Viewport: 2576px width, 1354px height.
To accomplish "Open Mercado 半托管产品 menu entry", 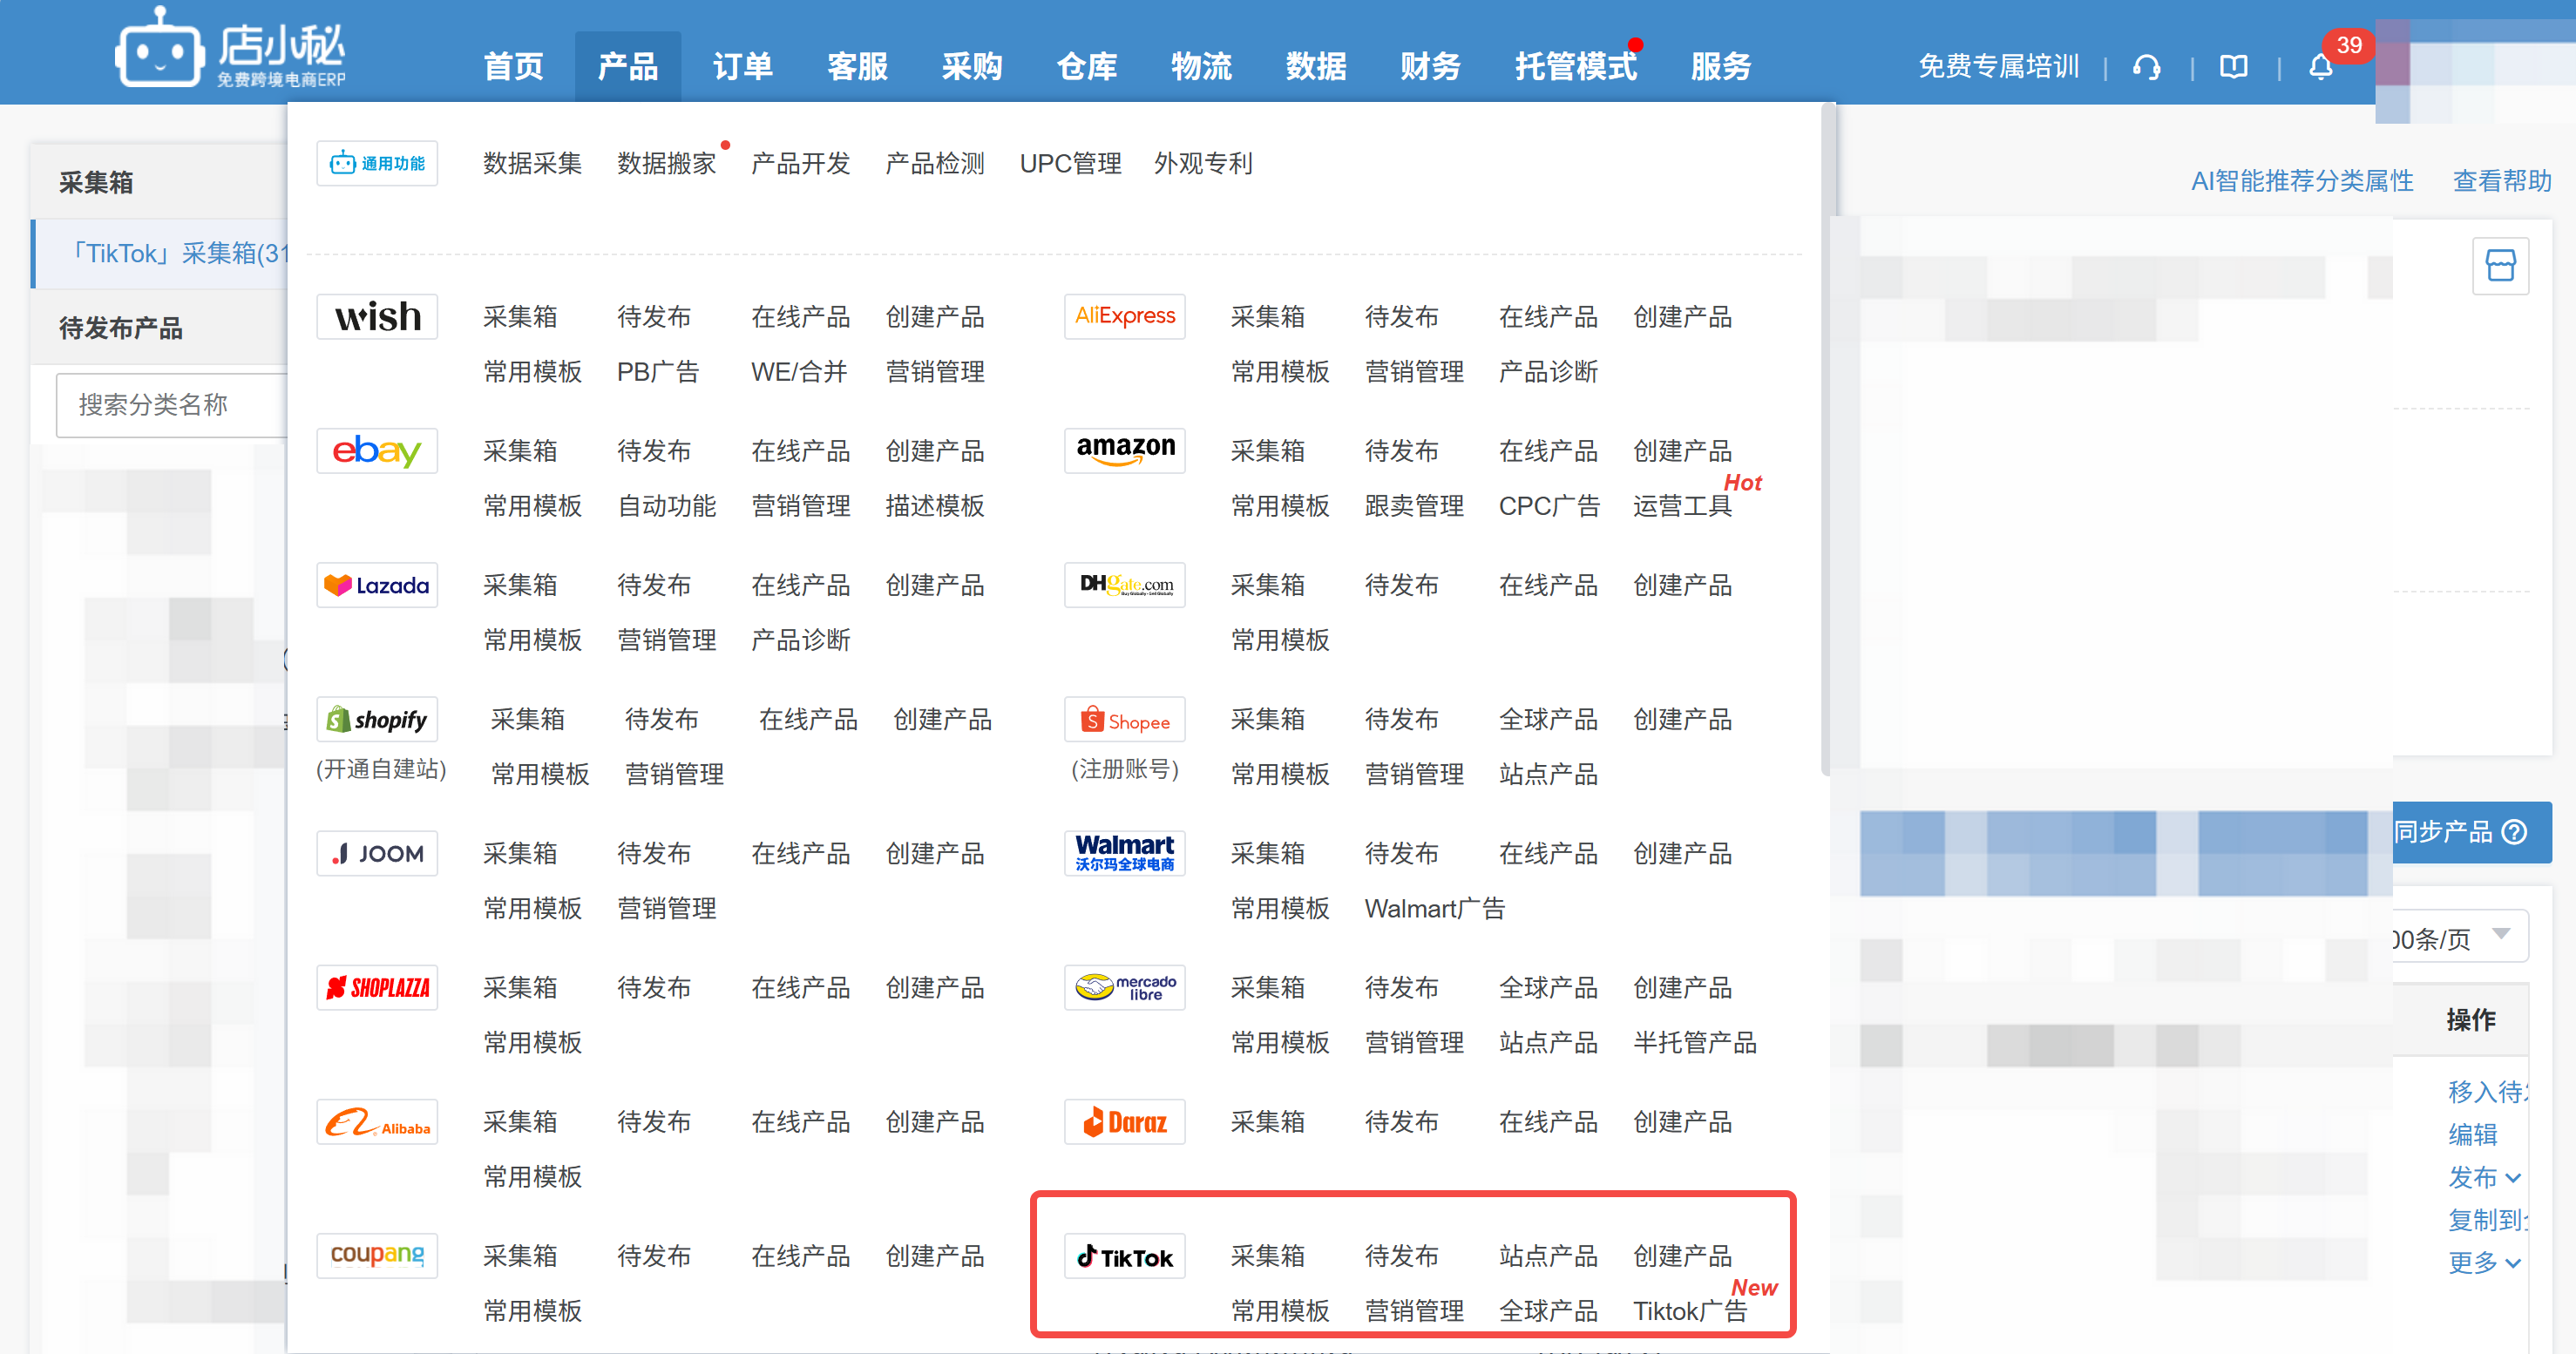I will click(1694, 1042).
